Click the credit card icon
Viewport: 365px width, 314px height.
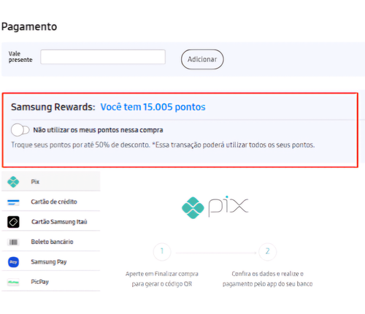tap(13, 202)
